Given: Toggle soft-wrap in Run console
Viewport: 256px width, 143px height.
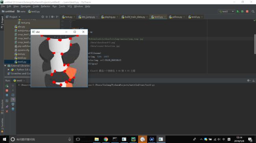Looking at the screenshot, I should [13, 95].
